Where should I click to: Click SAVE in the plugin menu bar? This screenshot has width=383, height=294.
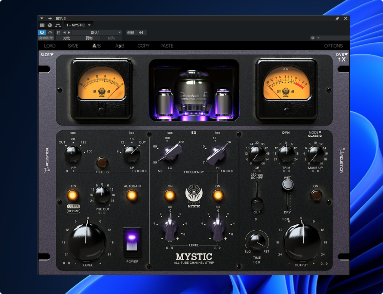[x=73, y=46]
